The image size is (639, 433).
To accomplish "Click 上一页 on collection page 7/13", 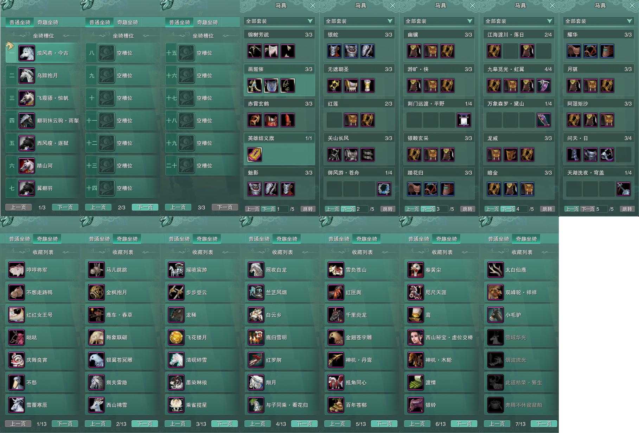I will 497,424.
